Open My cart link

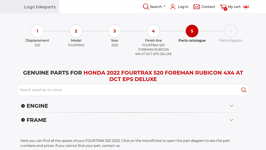(234, 7)
